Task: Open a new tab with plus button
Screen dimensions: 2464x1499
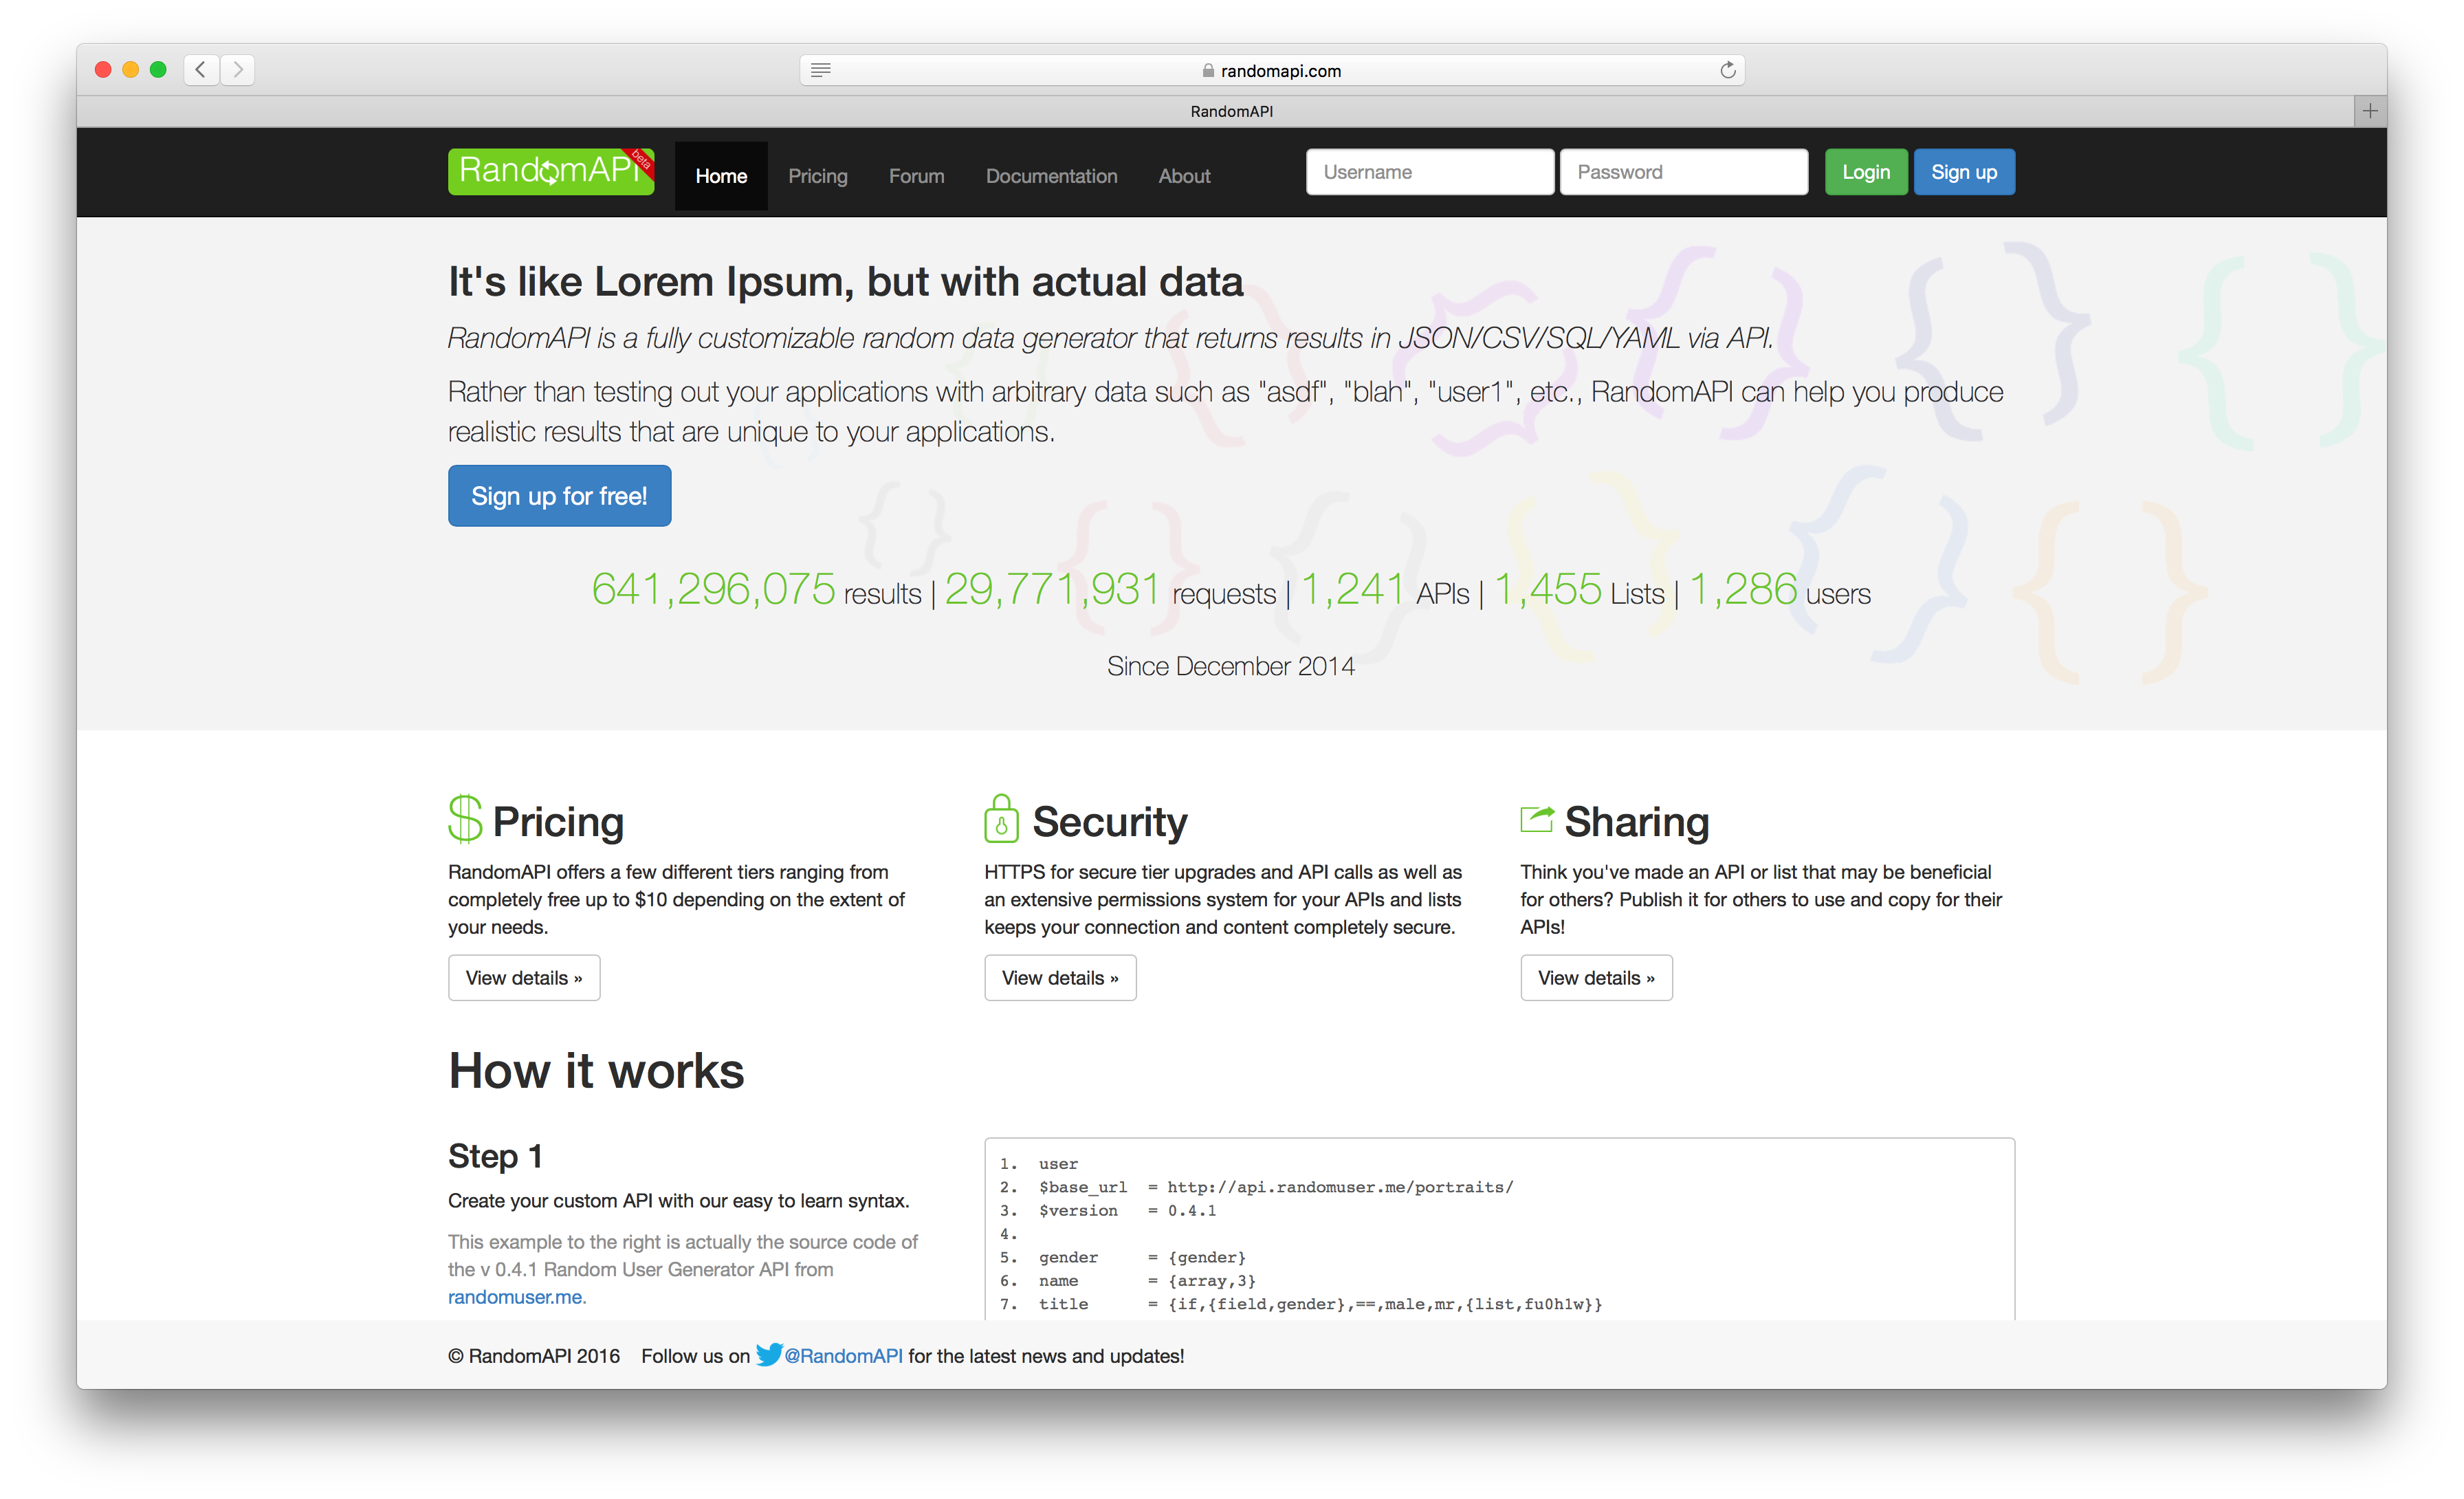Action: click(2369, 111)
